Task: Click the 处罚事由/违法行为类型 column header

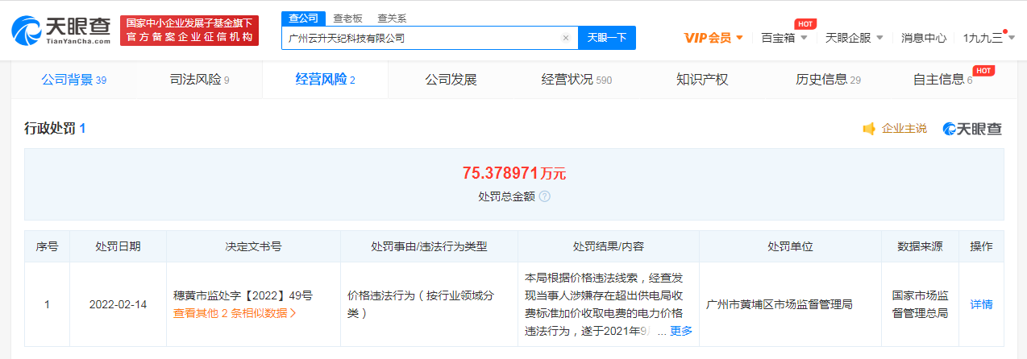Action: coord(429,246)
